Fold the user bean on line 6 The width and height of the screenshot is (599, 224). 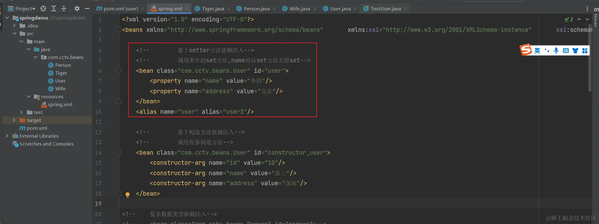pyautogui.click(x=119, y=71)
